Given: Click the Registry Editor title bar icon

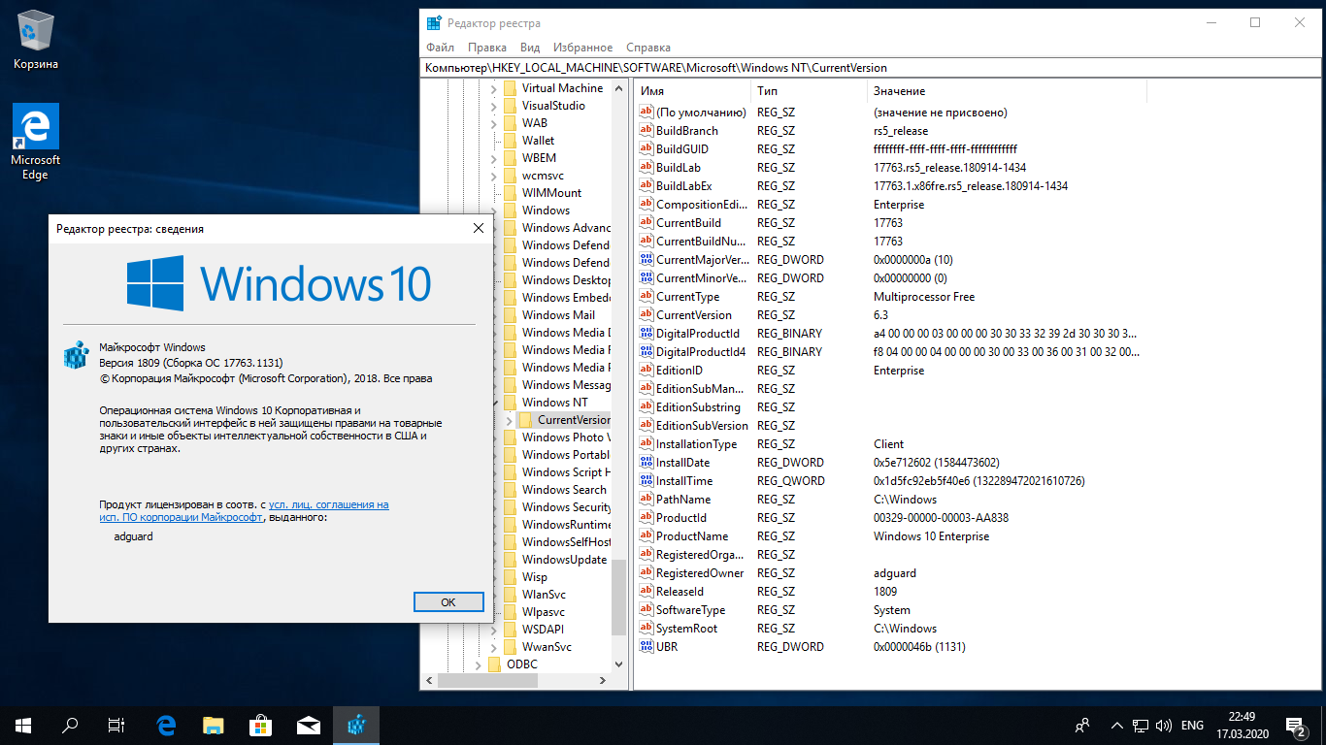Looking at the screenshot, I should 434,22.
